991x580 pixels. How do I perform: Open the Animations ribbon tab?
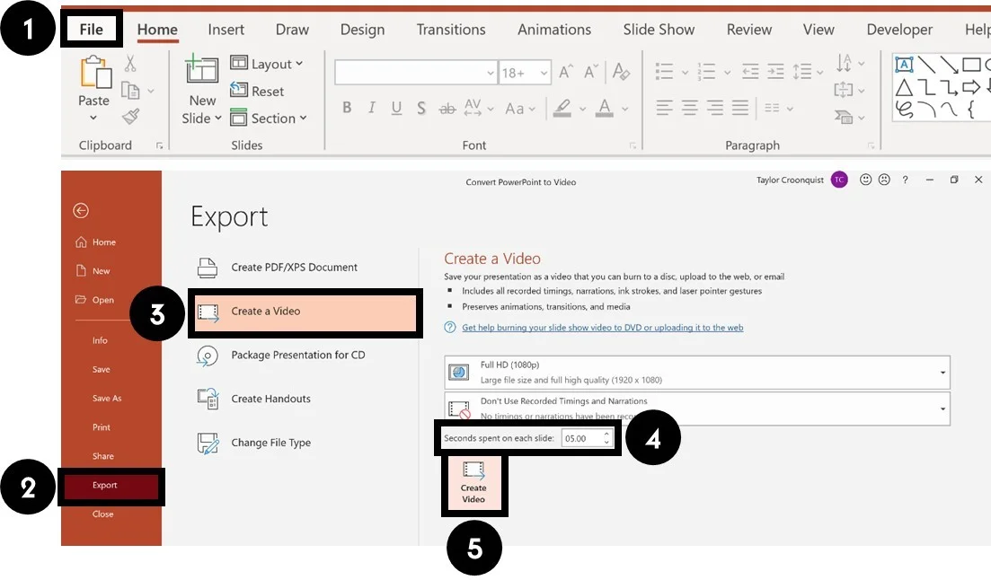[554, 30]
